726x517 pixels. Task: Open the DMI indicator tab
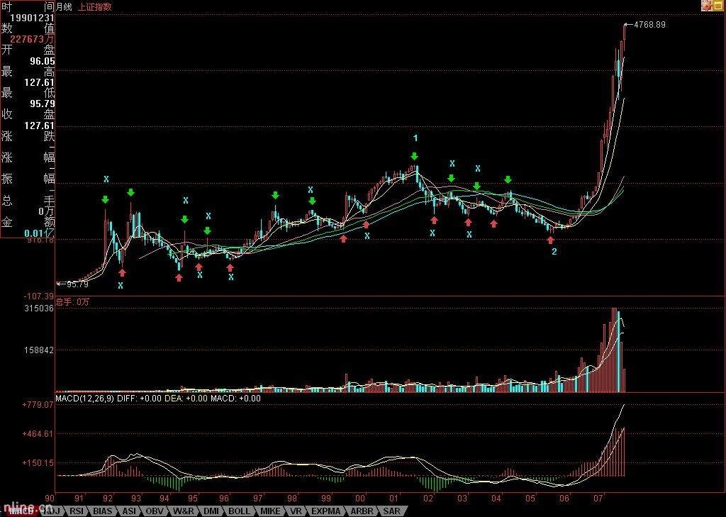(211, 511)
